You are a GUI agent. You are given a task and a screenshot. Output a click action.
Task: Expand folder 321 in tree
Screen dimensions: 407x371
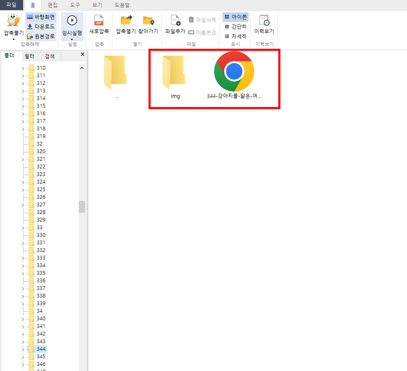point(23,160)
